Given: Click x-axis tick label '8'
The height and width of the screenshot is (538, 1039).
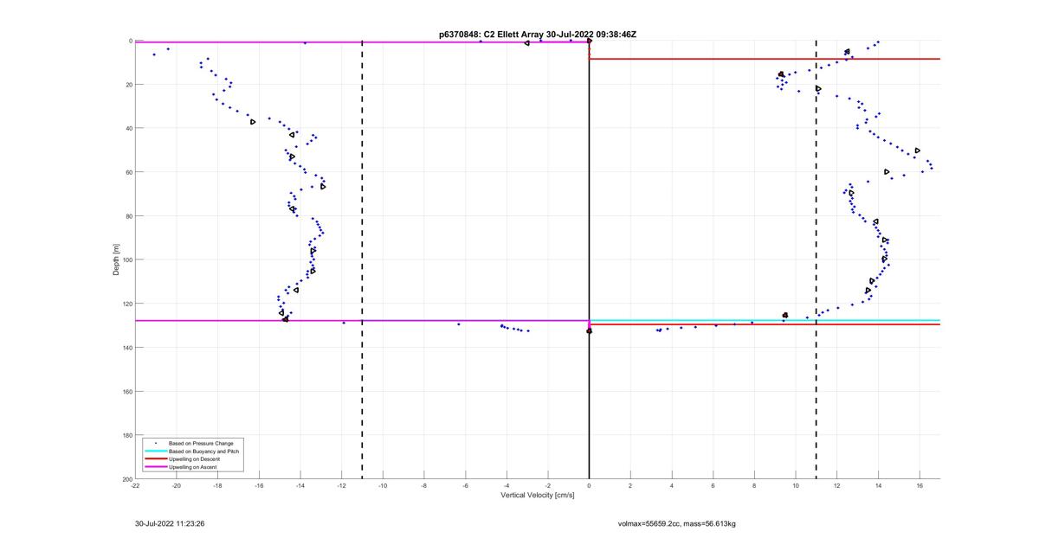Looking at the screenshot, I should (x=754, y=486).
